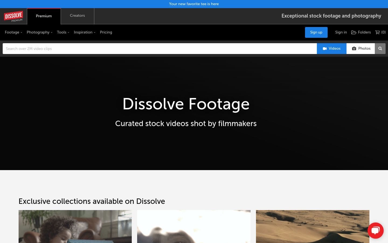Open the Folders panel
The height and width of the screenshot is (243, 388).
(361, 32)
